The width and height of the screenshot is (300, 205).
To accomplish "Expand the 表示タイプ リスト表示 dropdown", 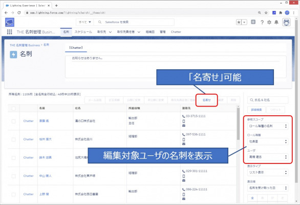I will (268, 172).
